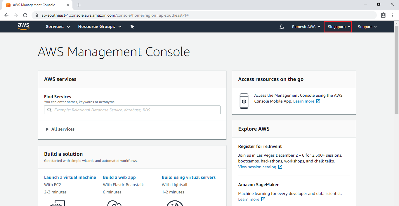Click the browser forward arrow

pos(16,15)
